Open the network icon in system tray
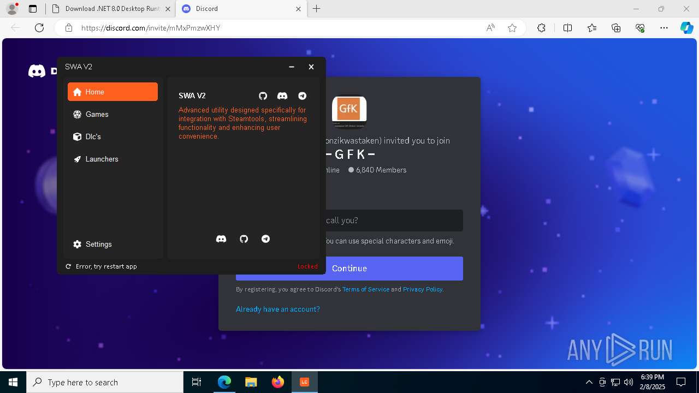 [615, 382]
